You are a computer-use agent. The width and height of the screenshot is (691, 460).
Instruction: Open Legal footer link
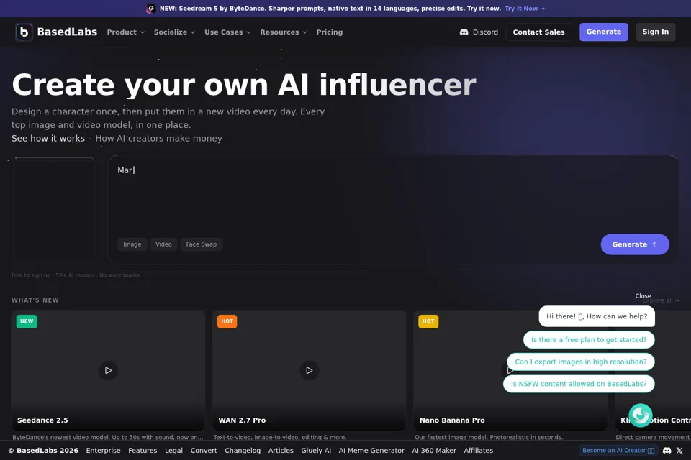coord(173,451)
